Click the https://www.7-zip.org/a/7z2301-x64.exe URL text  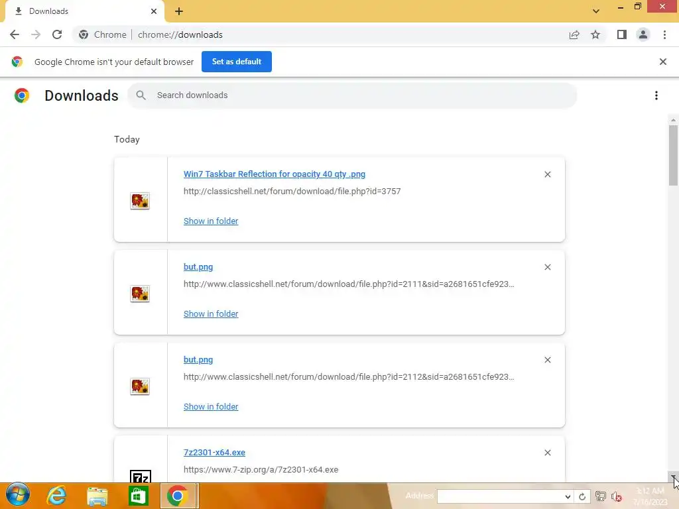coord(261,470)
